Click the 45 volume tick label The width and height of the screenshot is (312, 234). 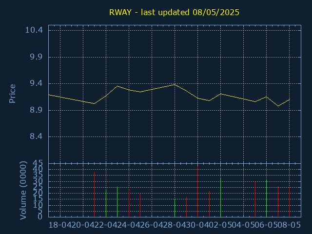click(x=38, y=163)
